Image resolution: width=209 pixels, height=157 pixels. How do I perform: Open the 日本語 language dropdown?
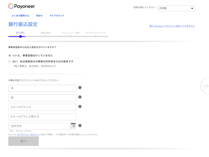coord(176,8)
